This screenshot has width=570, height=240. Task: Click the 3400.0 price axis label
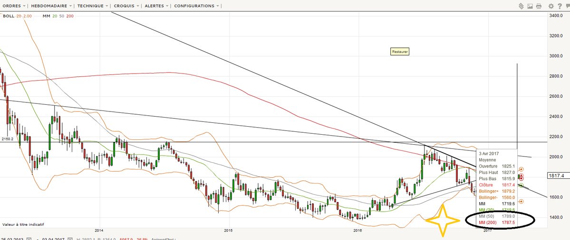(x=556, y=16)
